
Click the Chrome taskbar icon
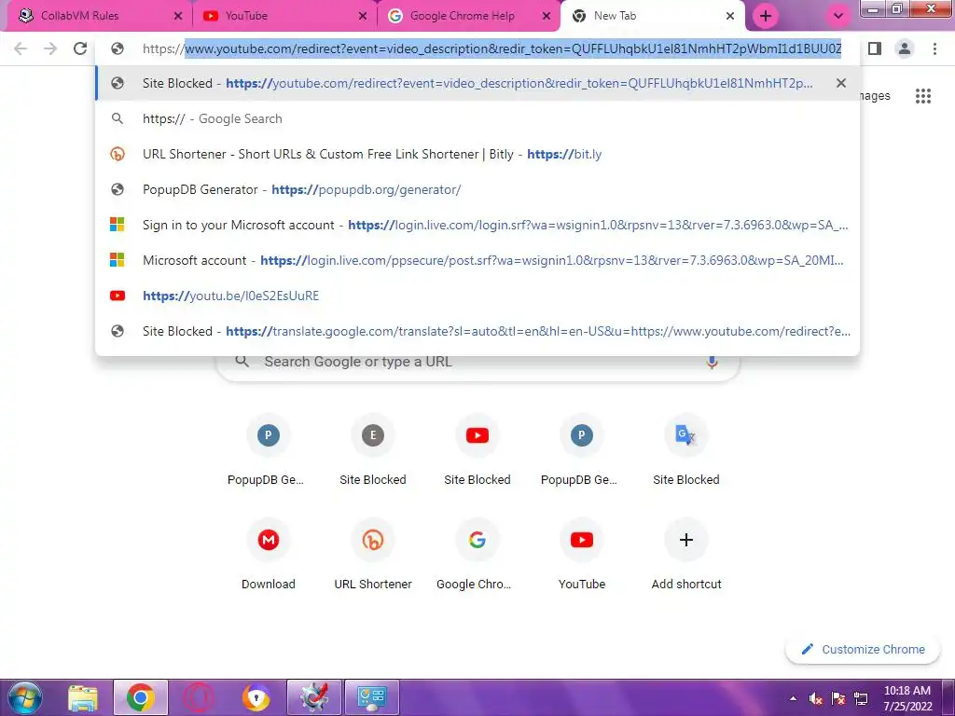tap(141, 697)
